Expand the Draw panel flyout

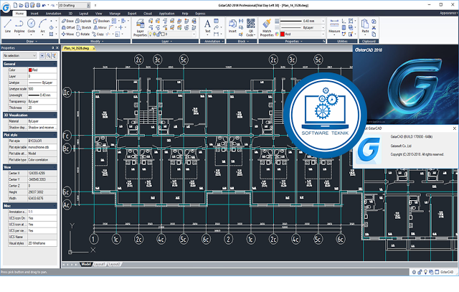click(31, 42)
